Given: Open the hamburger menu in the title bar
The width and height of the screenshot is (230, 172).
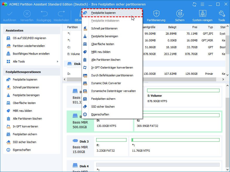Looking at the screenshot, I should click(x=203, y=4).
